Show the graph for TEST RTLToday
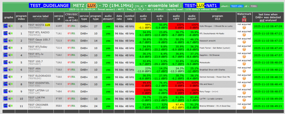Viewport: 285px width, 114px height. pos(5,48)
